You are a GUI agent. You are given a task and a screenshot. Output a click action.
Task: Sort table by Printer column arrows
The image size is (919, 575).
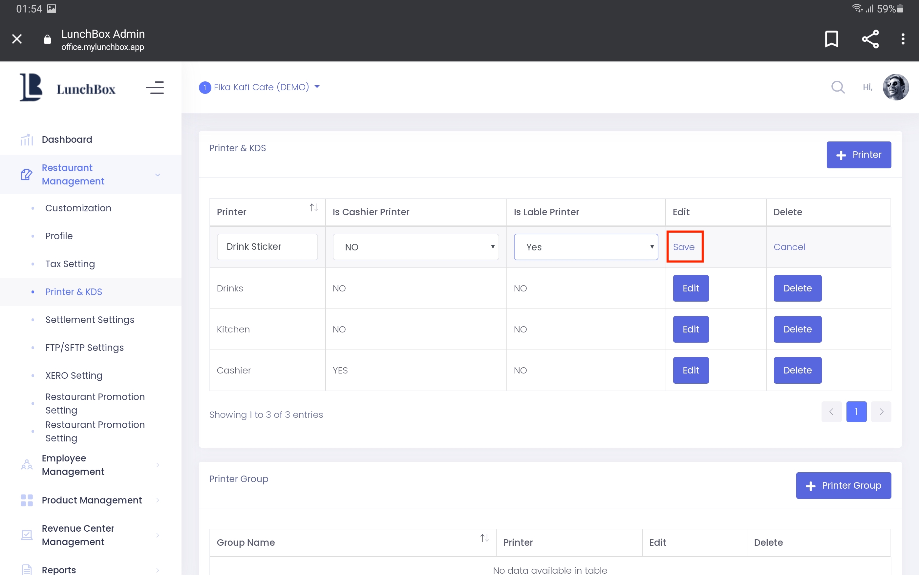tap(313, 208)
